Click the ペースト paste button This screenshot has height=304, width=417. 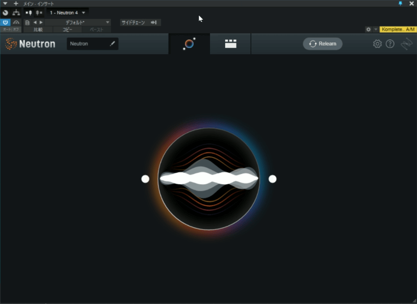(96, 30)
